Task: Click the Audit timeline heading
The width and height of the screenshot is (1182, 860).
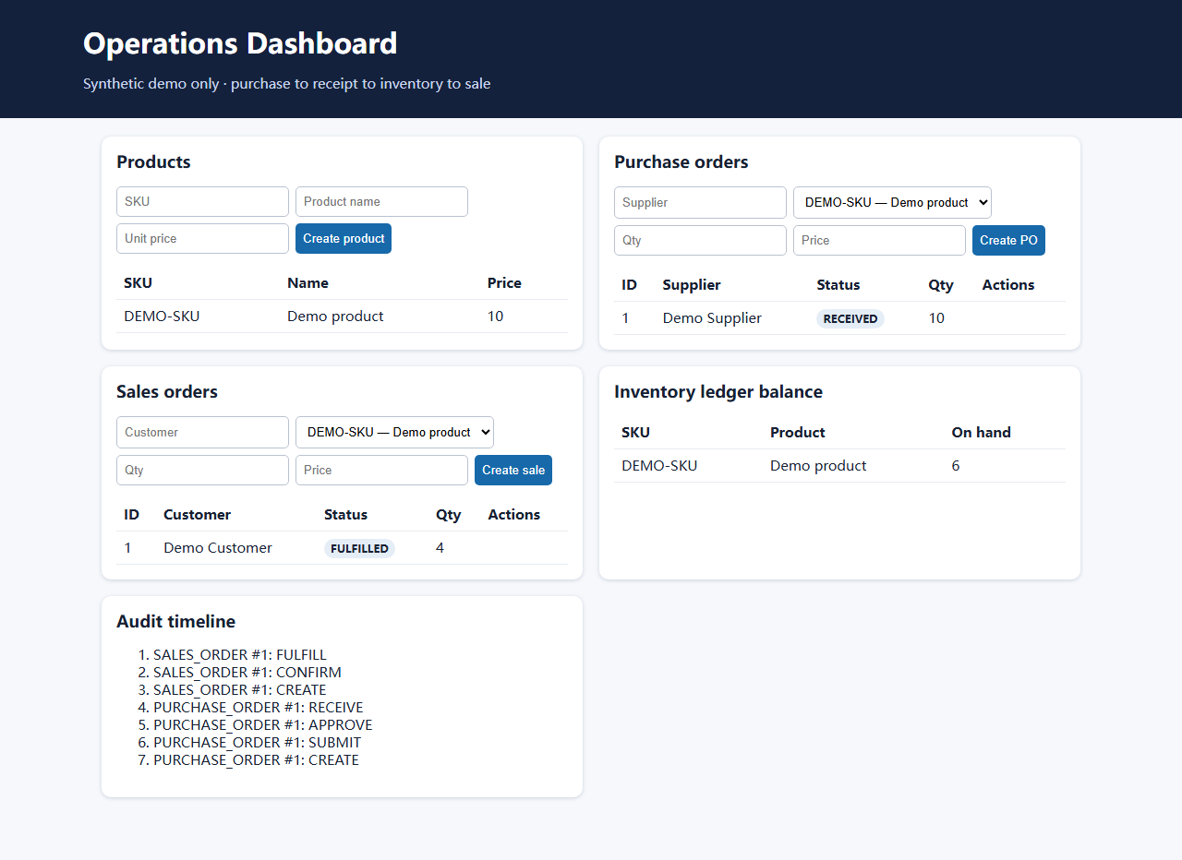Action: [175, 621]
